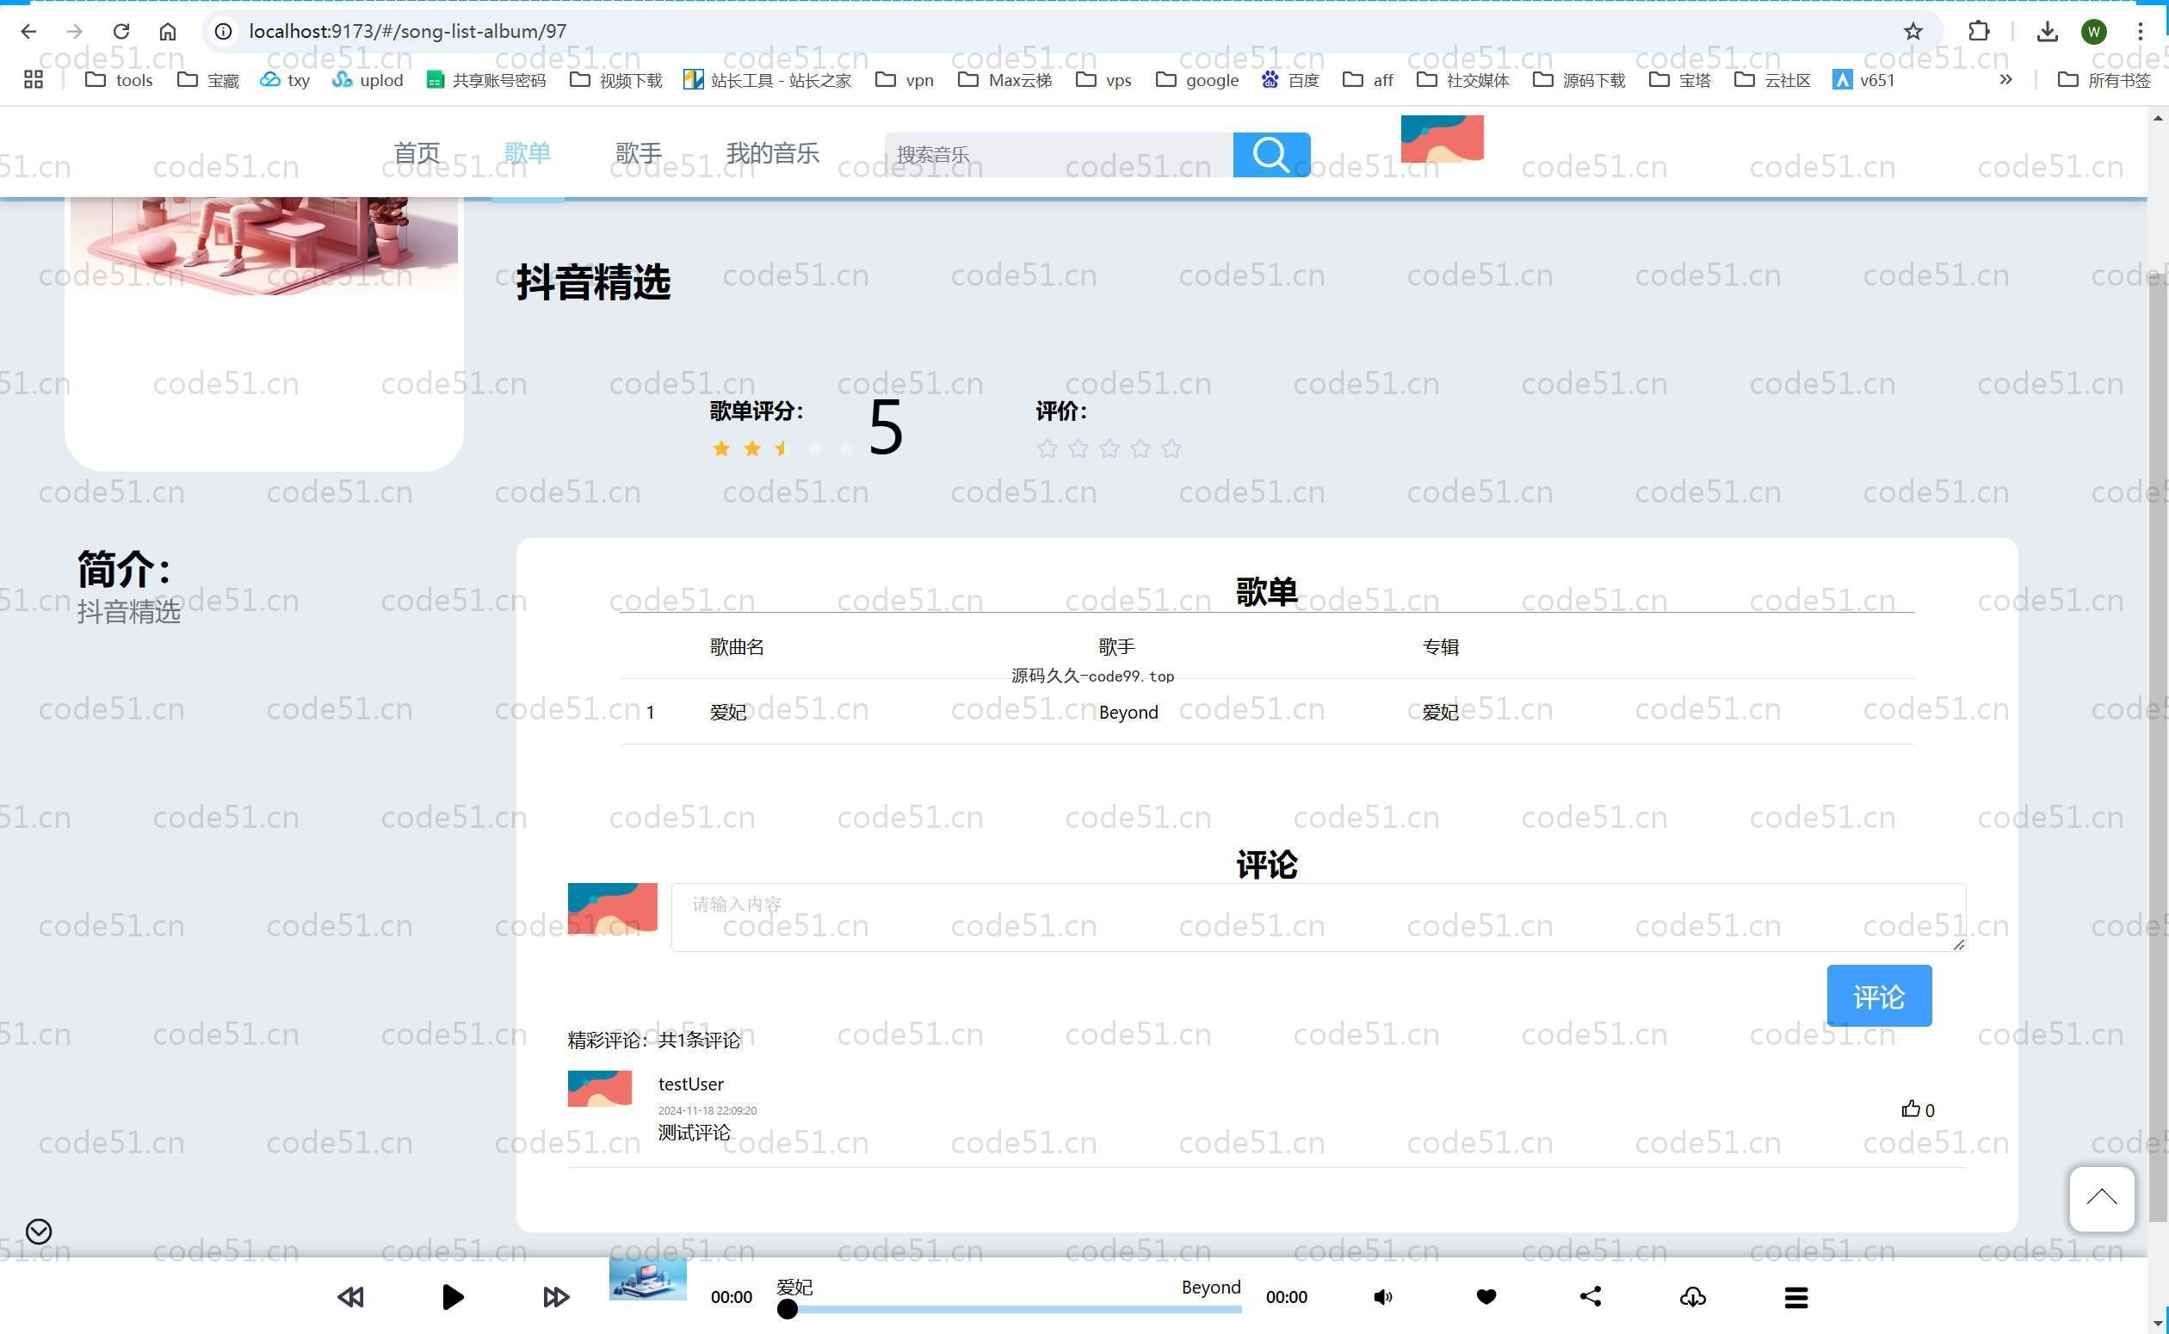The image size is (2169, 1334).
Task: Mute the volume speaker icon
Action: (1383, 1296)
